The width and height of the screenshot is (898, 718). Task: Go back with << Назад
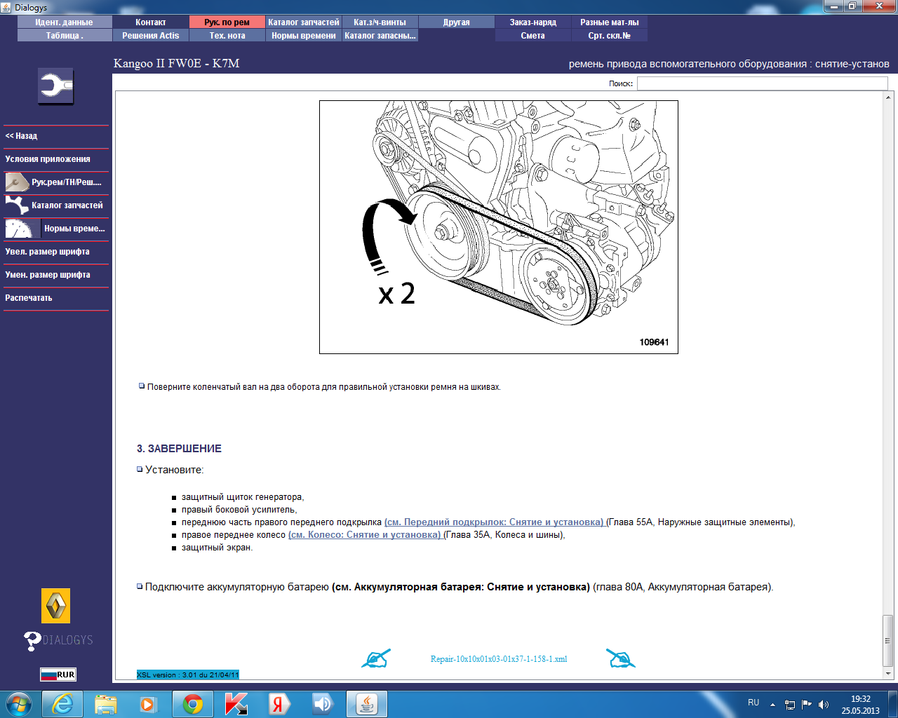click(x=56, y=136)
